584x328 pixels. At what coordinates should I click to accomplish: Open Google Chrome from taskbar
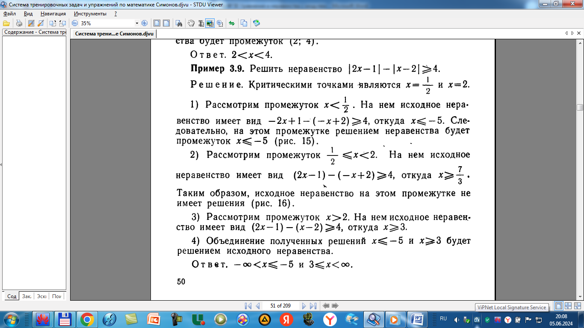pos(87,319)
